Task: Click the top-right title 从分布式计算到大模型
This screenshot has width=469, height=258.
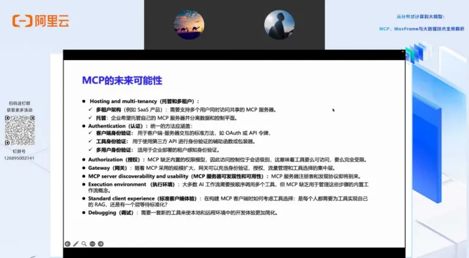Action: click(421, 17)
